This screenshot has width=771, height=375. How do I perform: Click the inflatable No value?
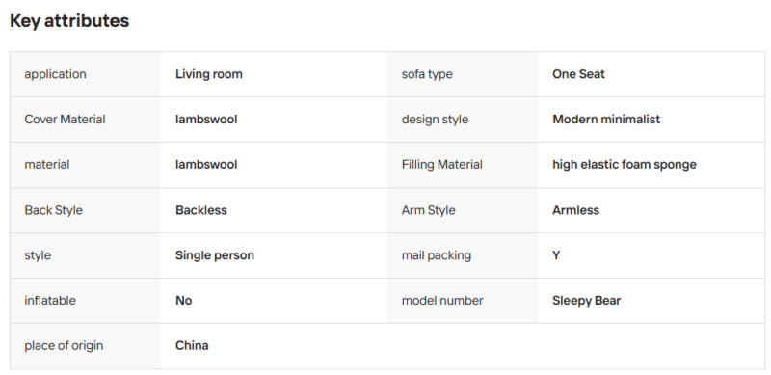pos(183,301)
